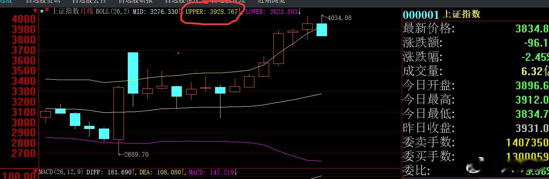Select the latest cyan candlestick below 4034.08
The height and width of the screenshot is (179, 549).
click(322, 30)
